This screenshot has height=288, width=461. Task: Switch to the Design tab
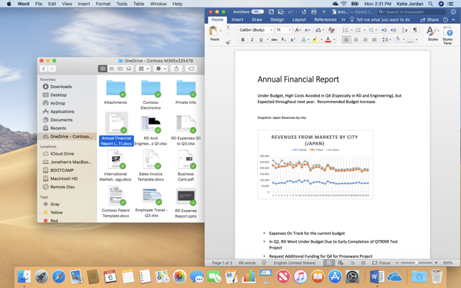[277, 19]
